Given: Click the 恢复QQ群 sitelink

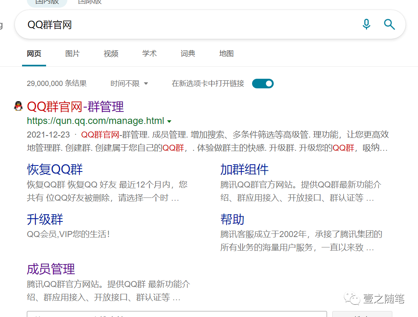Looking at the screenshot, I should pos(55,169).
